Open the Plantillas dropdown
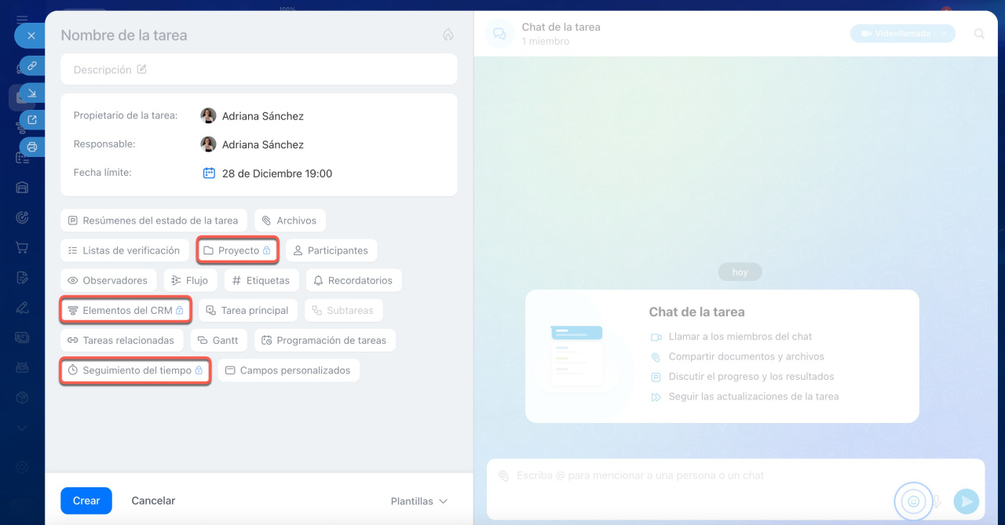Viewport: 1005px width, 525px height. coord(419,501)
